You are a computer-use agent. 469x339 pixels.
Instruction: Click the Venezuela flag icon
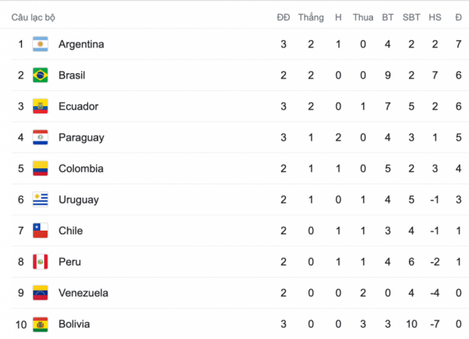pos(40,293)
